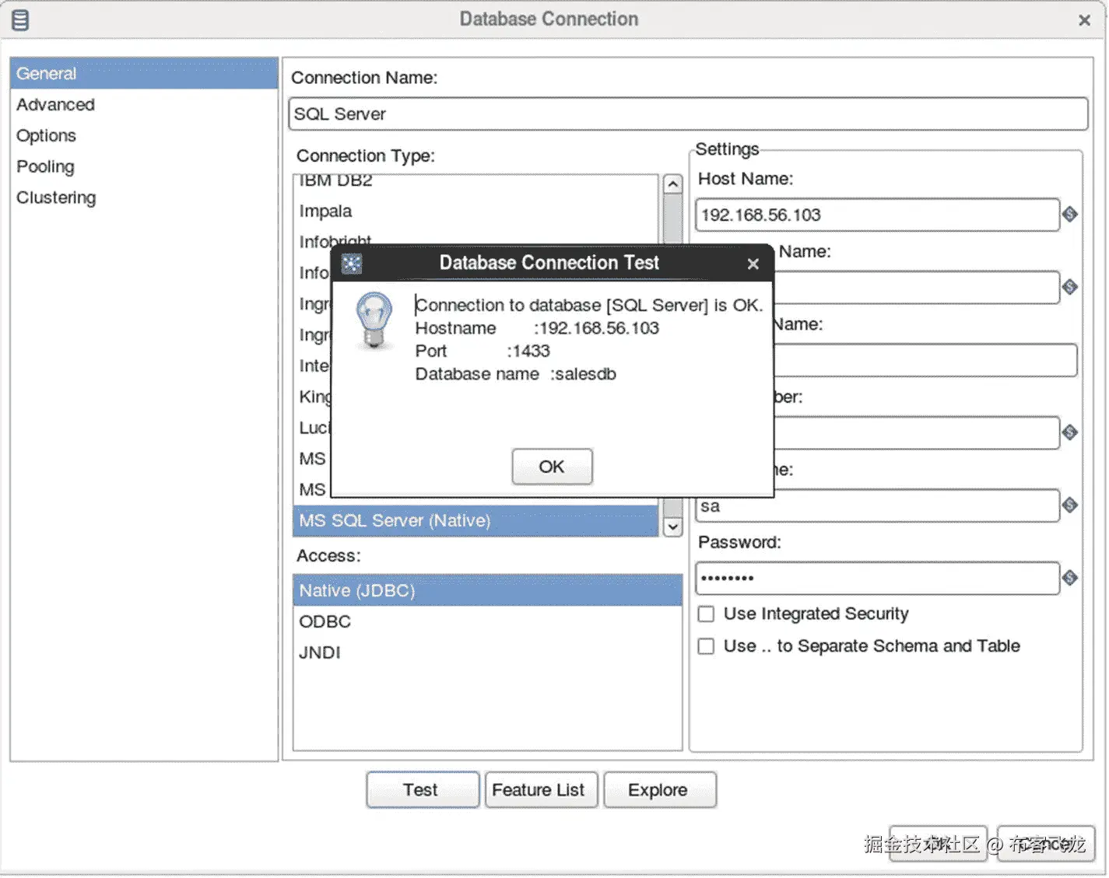Open the Pooling category
Viewport: 1109px width, 878px height.
[144, 166]
